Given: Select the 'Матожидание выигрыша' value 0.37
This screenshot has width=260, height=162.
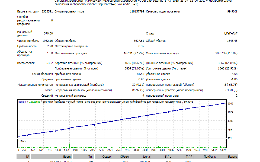Looking at the screenshot, I should coord(141,46).
